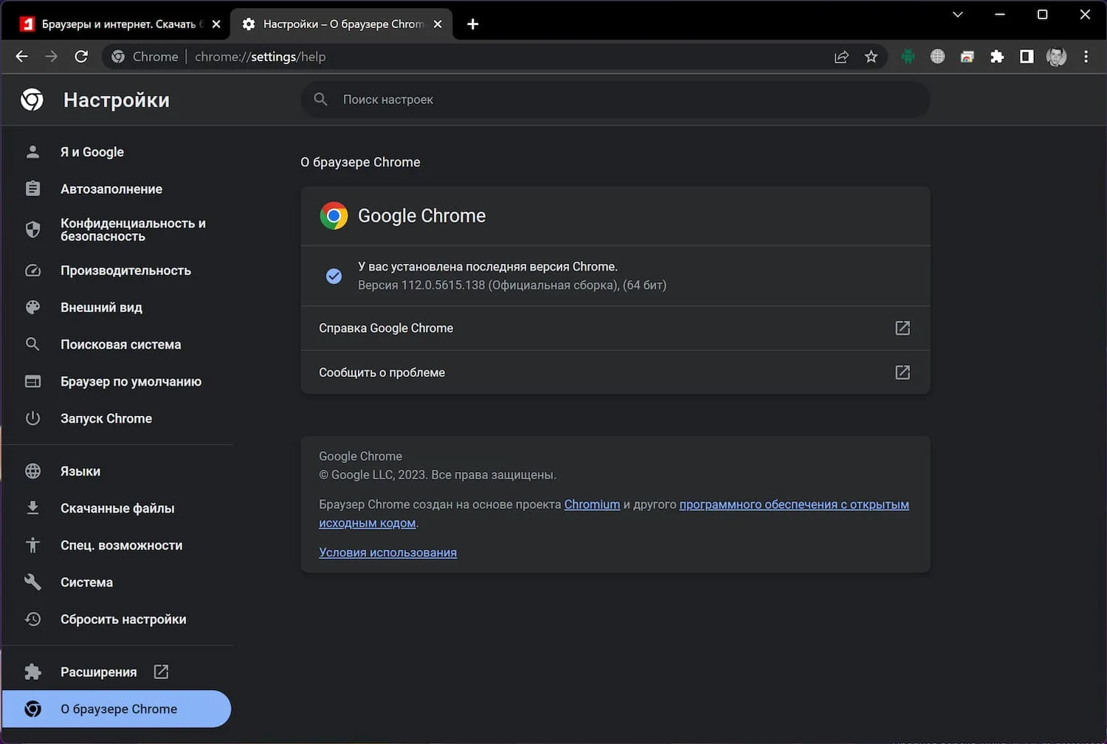Click the share page icon
Screen dimensions: 1107x744
coord(841,57)
